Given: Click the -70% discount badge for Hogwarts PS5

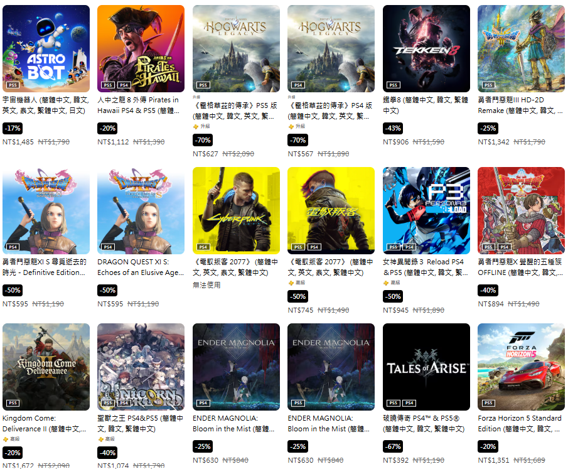Looking at the screenshot, I should [x=203, y=140].
